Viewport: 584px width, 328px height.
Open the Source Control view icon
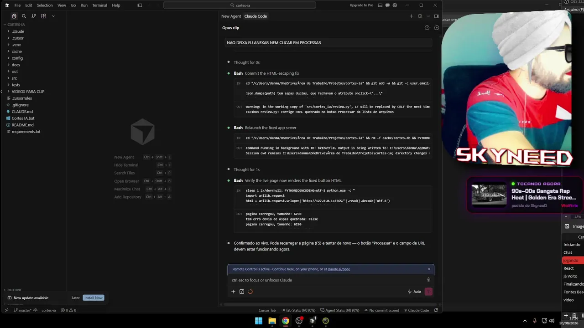pyautogui.click(x=33, y=16)
